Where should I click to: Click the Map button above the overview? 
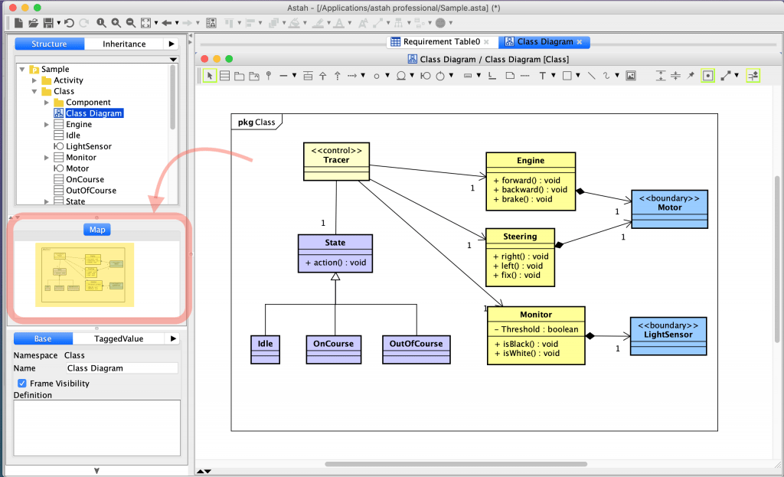[96, 229]
